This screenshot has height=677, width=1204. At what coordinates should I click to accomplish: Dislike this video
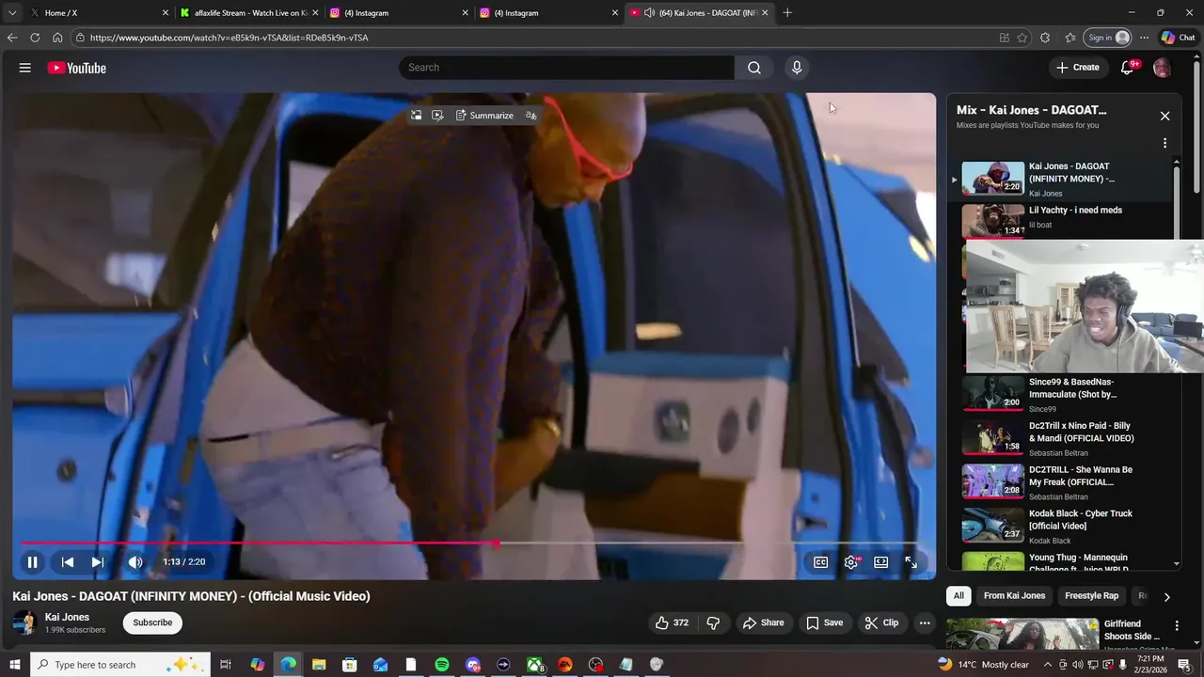713,622
